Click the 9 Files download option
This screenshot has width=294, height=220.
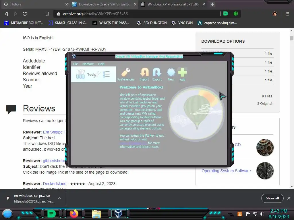click(x=267, y=96)
